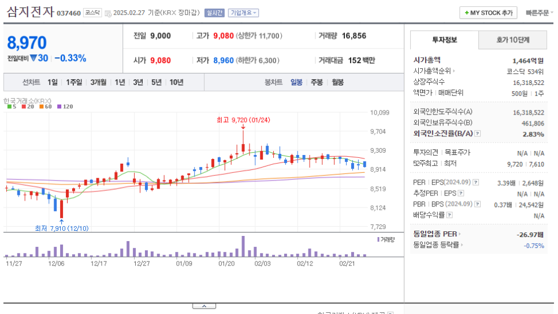
Task: Select the 1주일 line chart period
Action: (74, 82)
